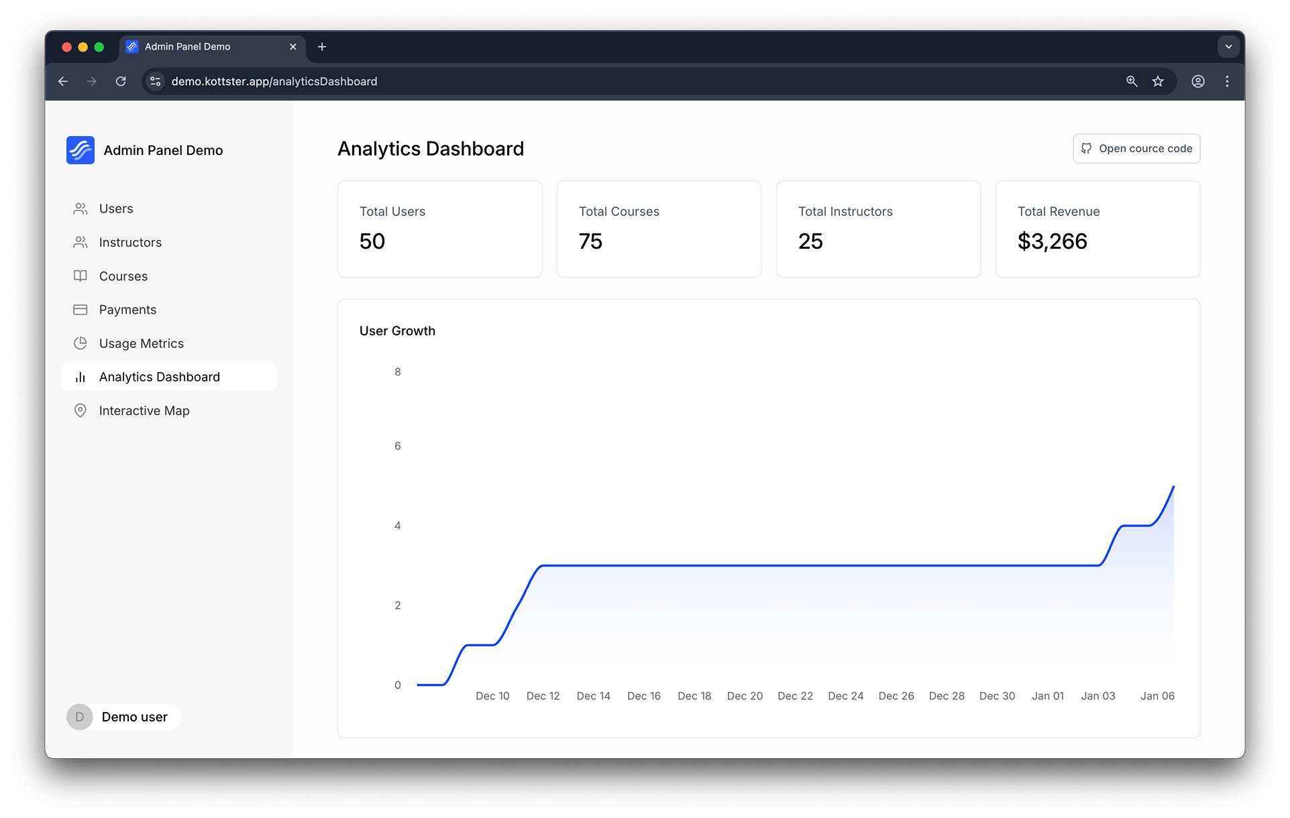Select the Admin Panel Demo browser tab
This screenshot has height=818, width=1290.
coord(212,47)
